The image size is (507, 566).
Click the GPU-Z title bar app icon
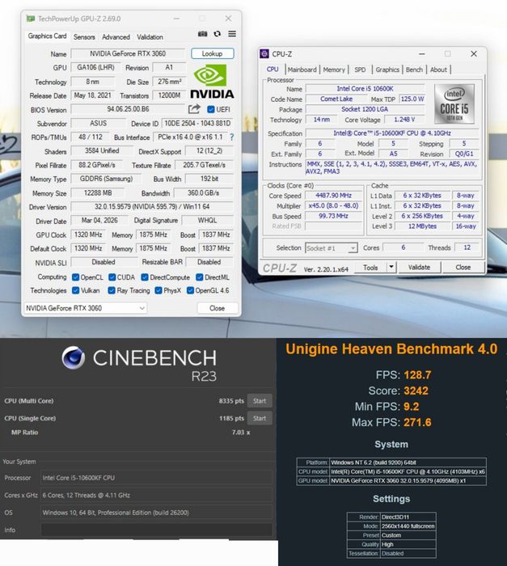point(31,19)
